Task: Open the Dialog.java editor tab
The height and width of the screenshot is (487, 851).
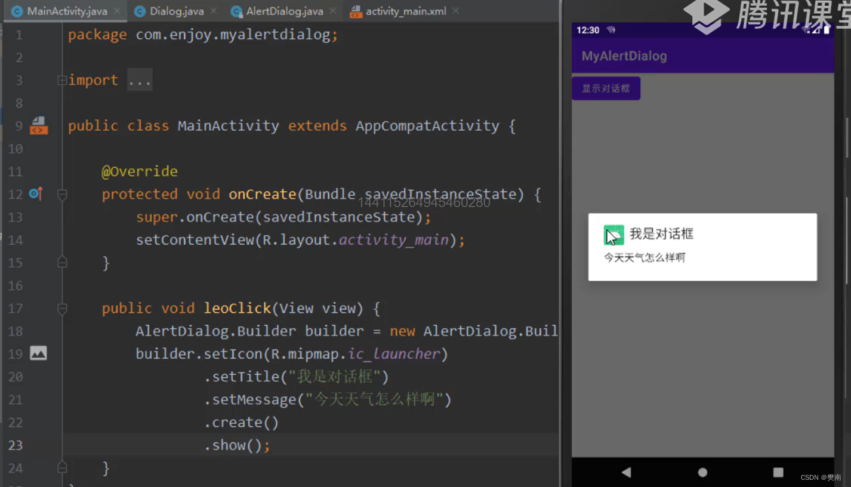Action: 176,11
